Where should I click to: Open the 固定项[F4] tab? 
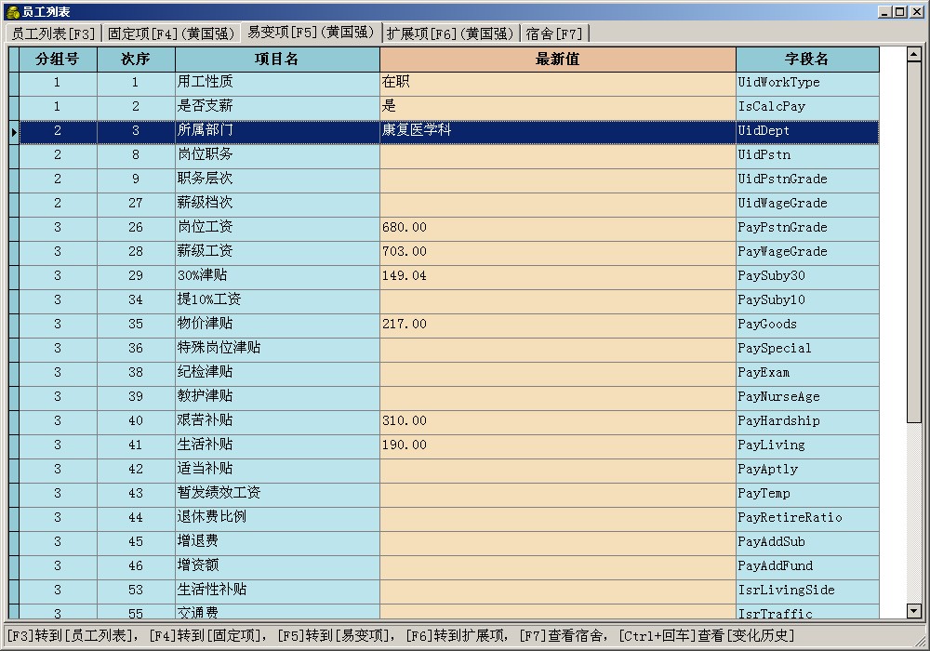[170, 33]
